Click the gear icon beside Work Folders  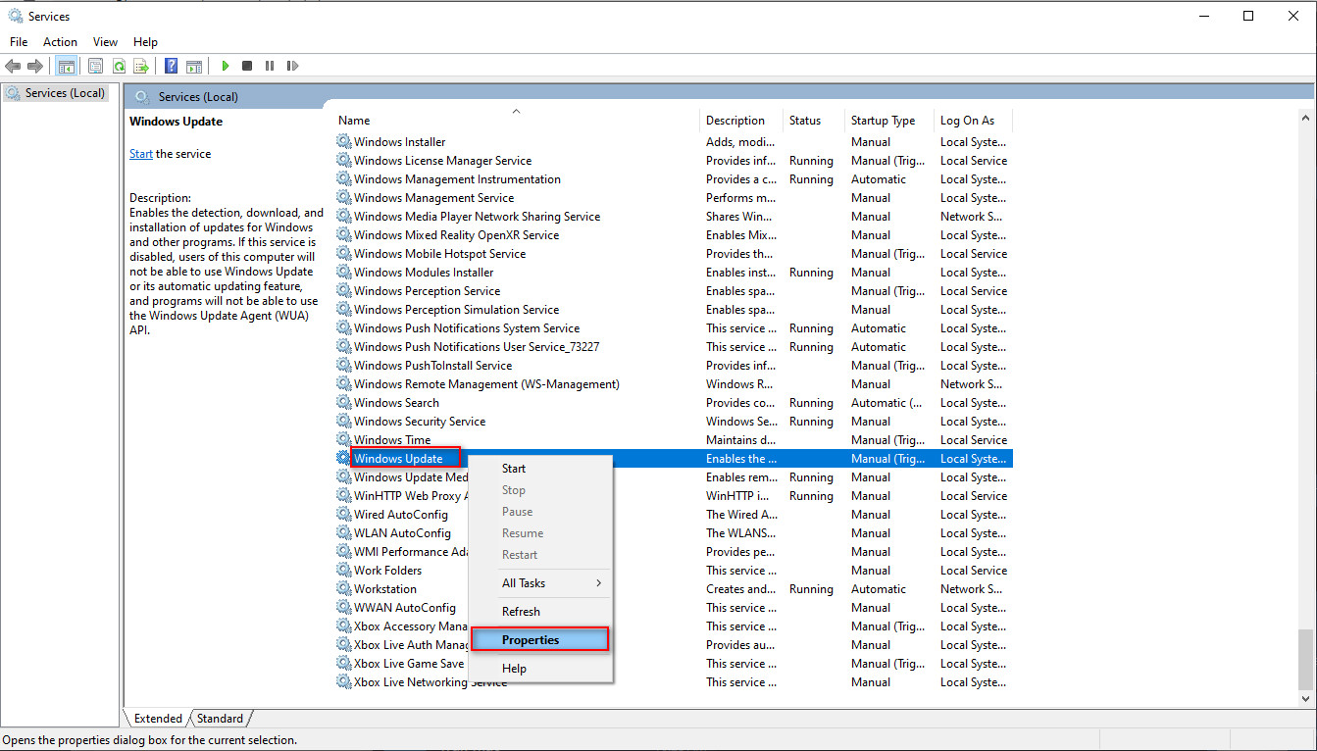click(343, 571)
